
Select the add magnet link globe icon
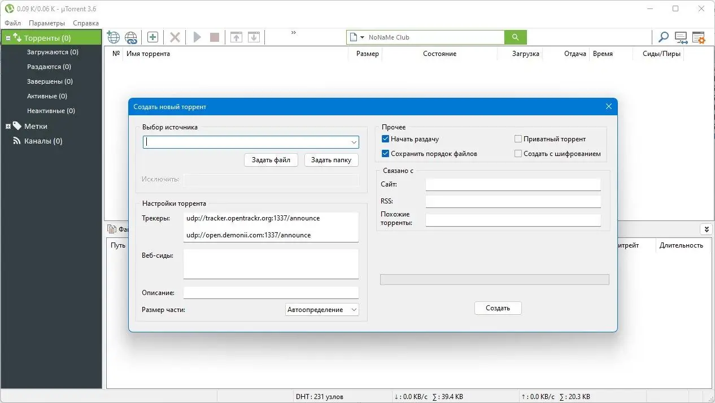coord(131,37)
